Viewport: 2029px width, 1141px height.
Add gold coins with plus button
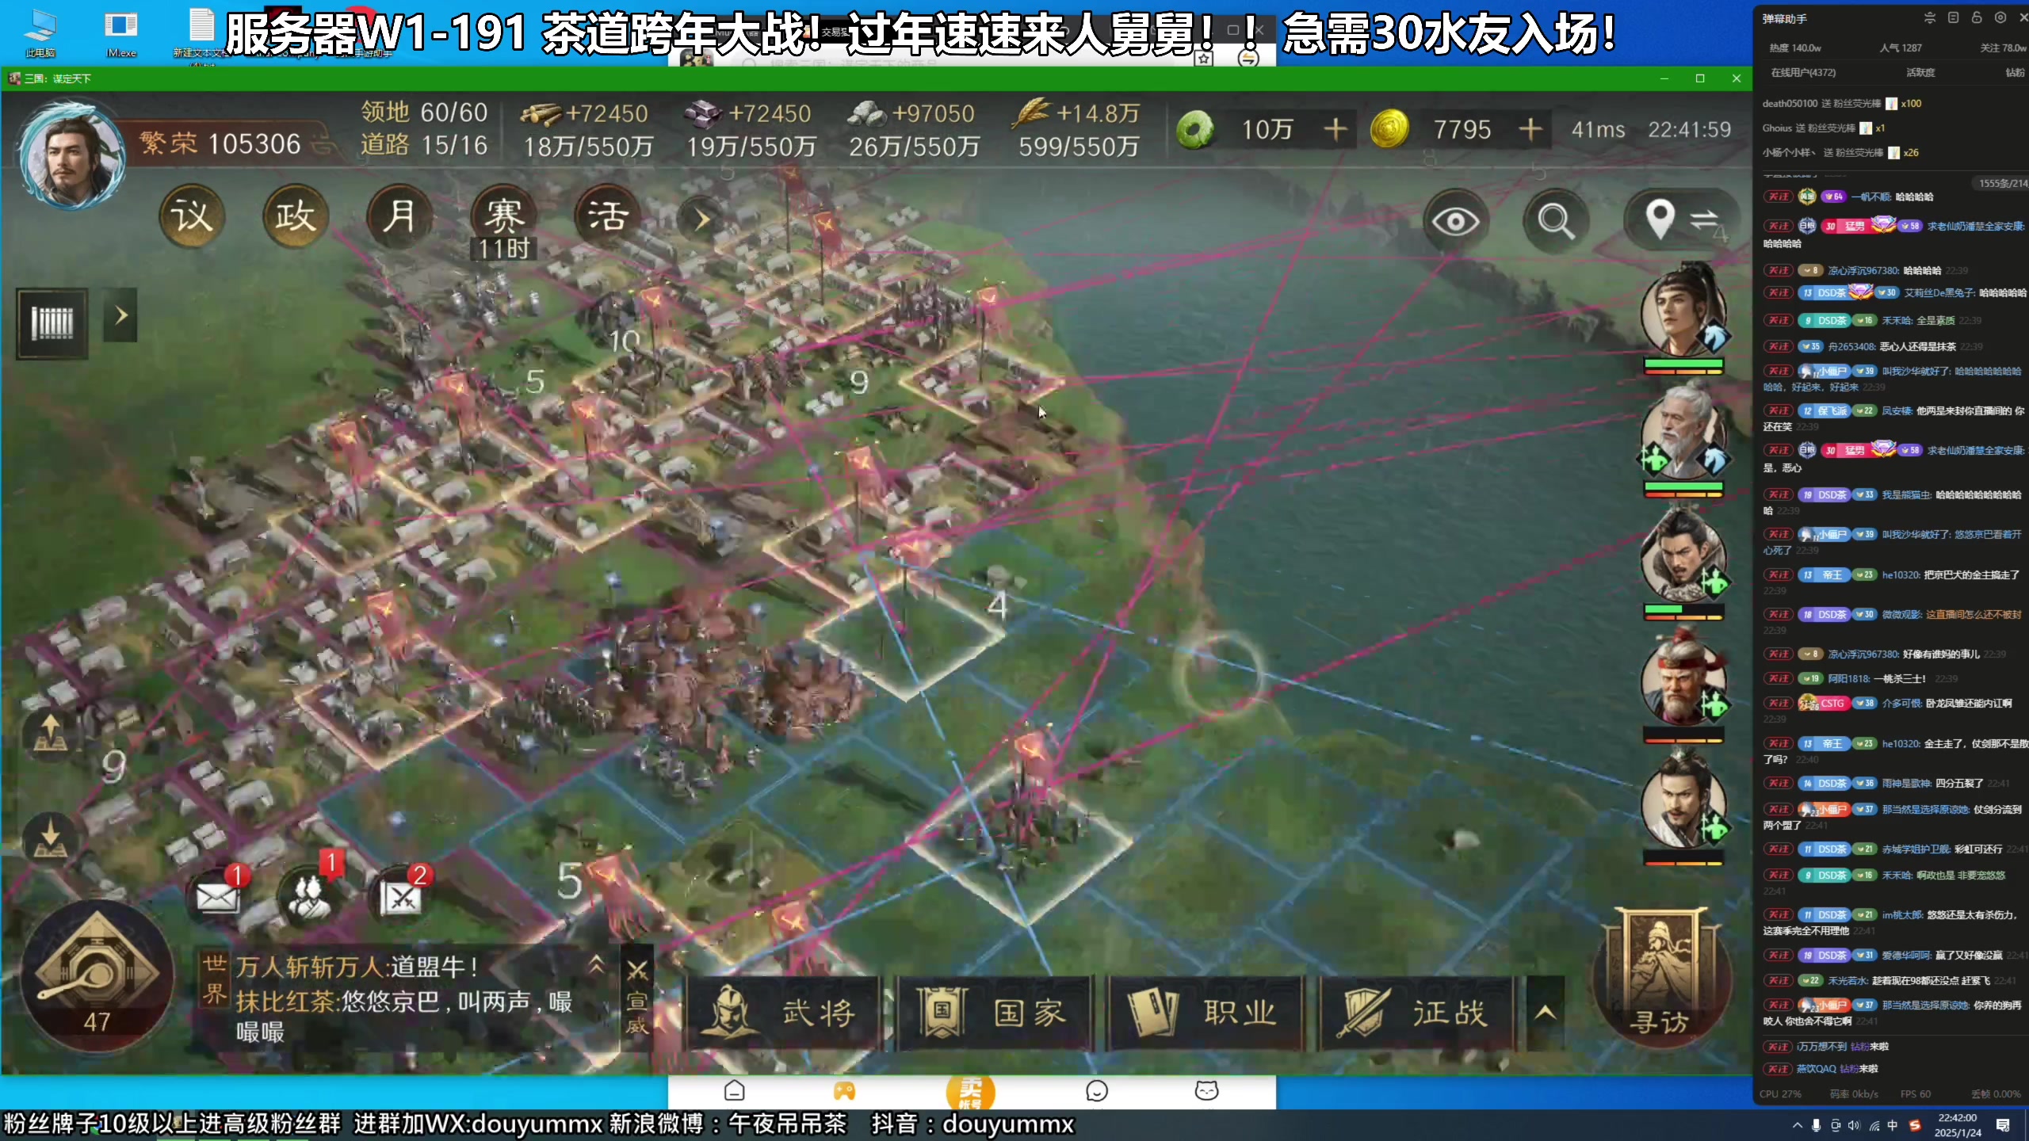tap(1530, 129)
